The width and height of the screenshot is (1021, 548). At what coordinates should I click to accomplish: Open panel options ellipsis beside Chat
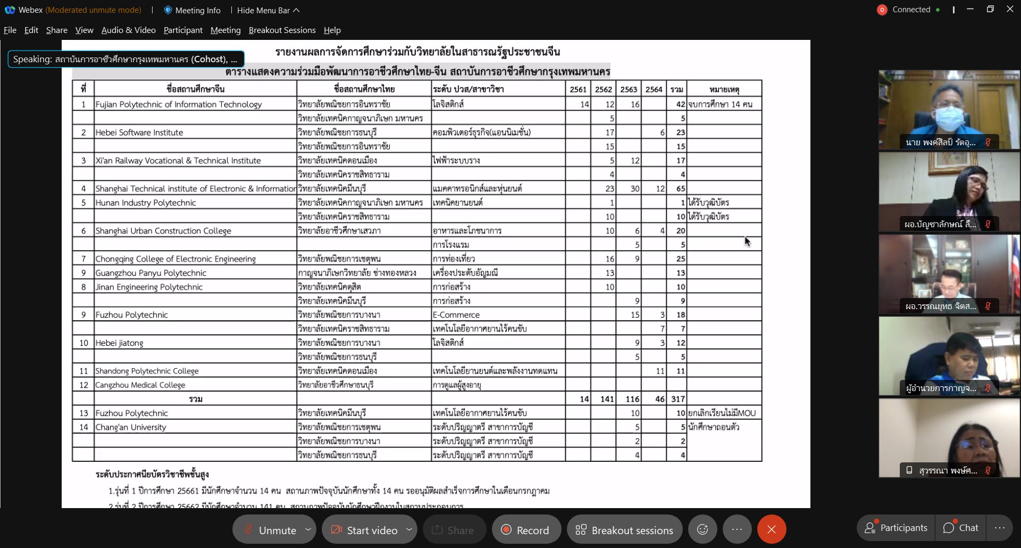[999, 528]
